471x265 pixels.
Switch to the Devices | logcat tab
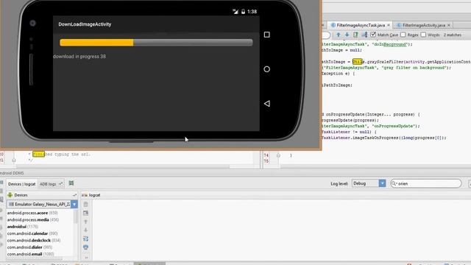21,184
